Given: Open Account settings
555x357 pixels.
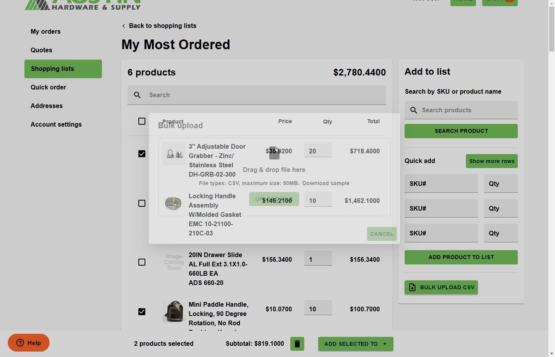Looking at the screenshot, I should 56,124.
